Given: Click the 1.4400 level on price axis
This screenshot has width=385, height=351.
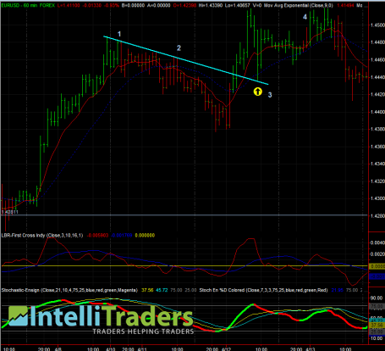Looking at the screenshot, I should tap(377, 112).
